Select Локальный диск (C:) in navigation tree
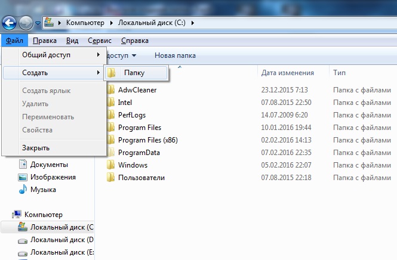 click(61, 227)
